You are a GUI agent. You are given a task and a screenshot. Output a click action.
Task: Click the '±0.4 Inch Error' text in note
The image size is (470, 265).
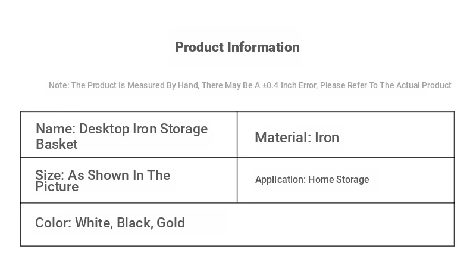(x=289, y=85)
